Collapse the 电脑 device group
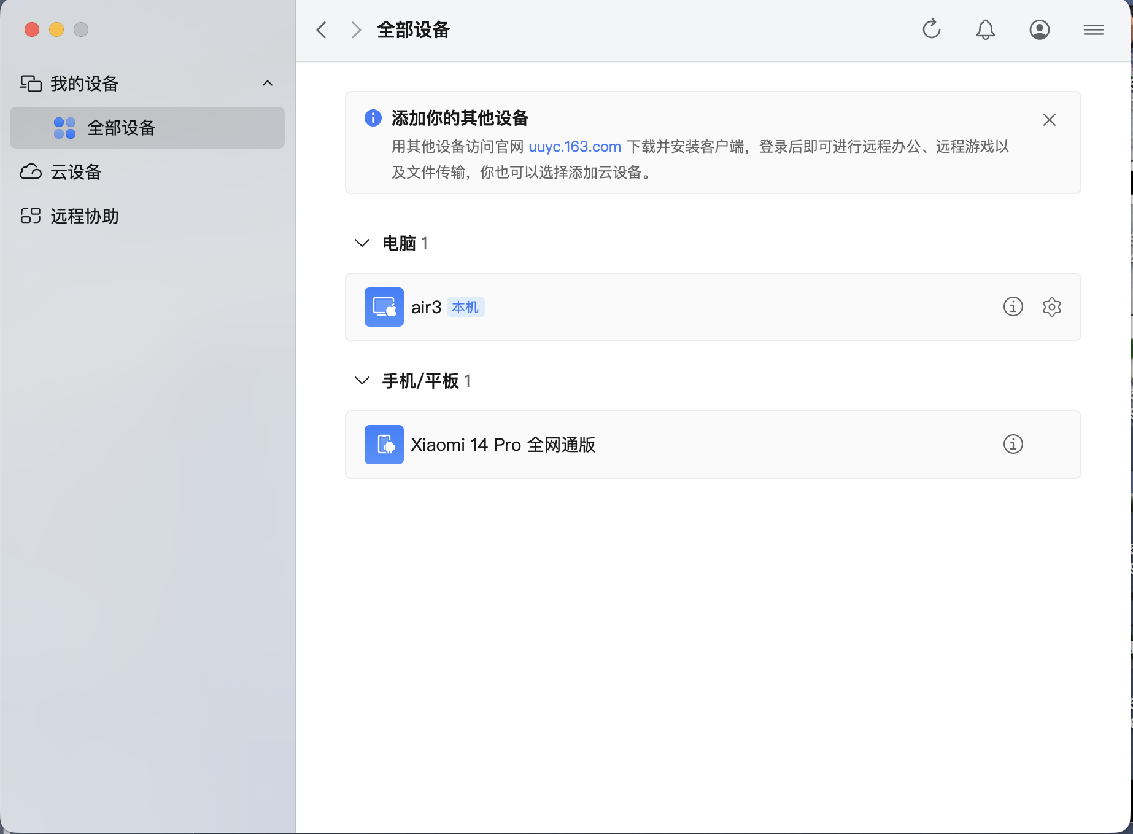Screen dimensions: 1133x834 pos(361,243)
